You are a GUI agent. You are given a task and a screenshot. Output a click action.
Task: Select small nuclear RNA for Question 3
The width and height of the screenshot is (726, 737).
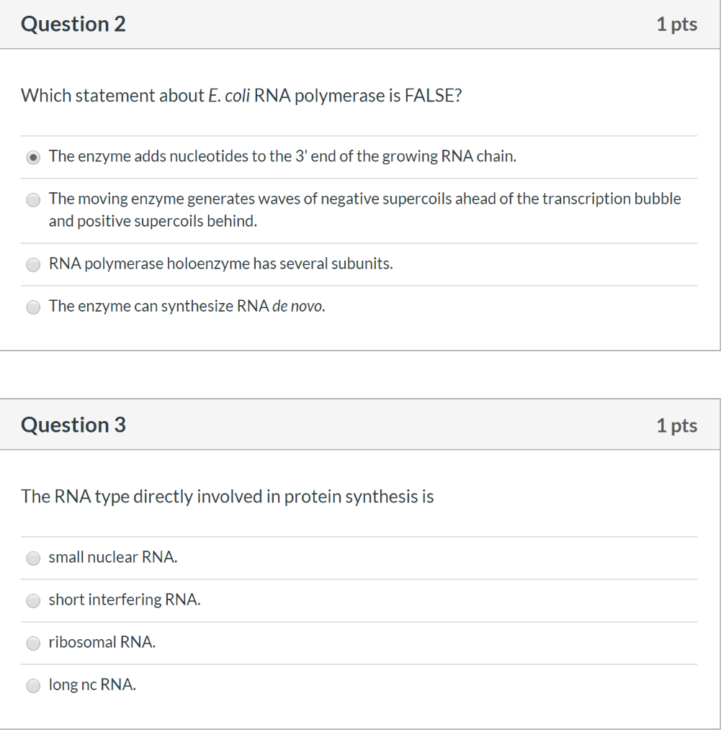33,558
